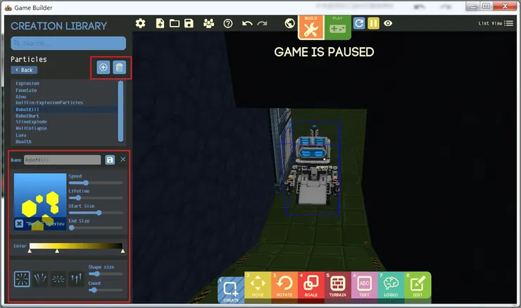
Task: Go back from the Particles list
Action: (24, 70)
